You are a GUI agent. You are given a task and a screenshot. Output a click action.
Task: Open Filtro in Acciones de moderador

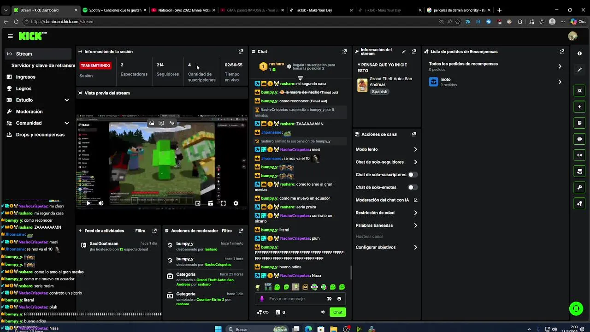pyautogui.click(x=227, y=231)
